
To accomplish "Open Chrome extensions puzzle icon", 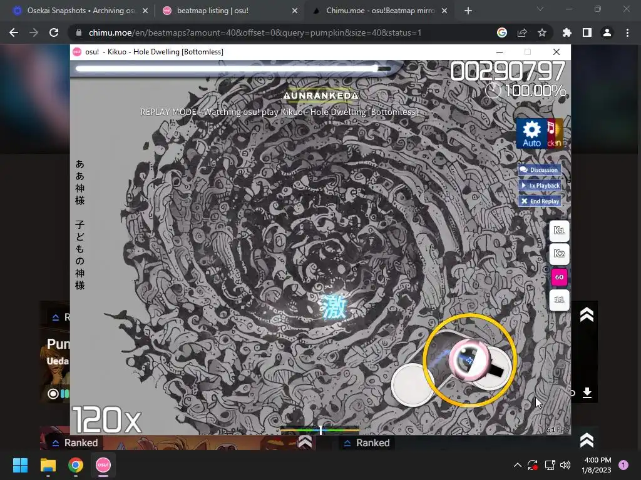I will (567, 32).
